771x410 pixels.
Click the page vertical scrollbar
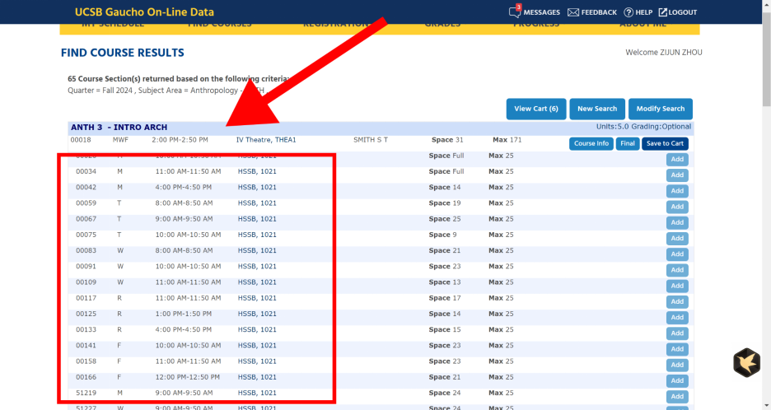766,205
